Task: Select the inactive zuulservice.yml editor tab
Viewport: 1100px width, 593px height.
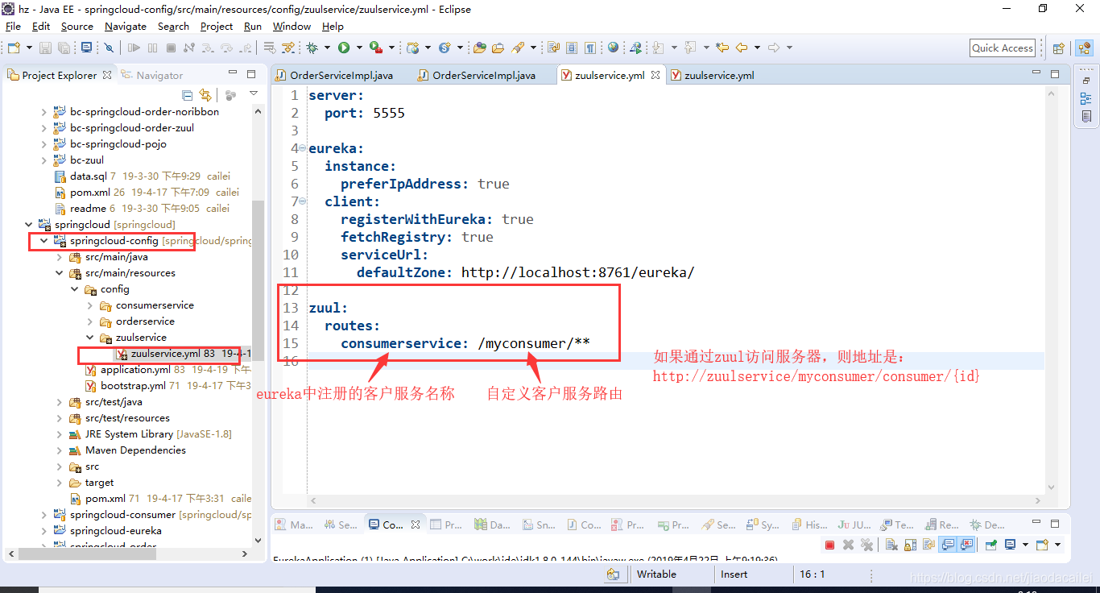Action: pyautogui.click(x=712, y=75)
